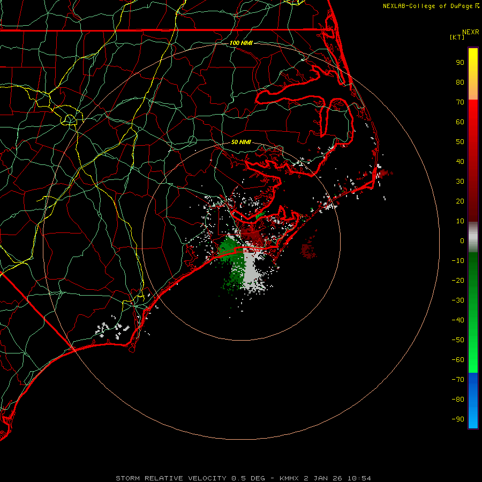Click the Storm Relative Velocity footer caption
482x482 pixels.
(243, 478)
